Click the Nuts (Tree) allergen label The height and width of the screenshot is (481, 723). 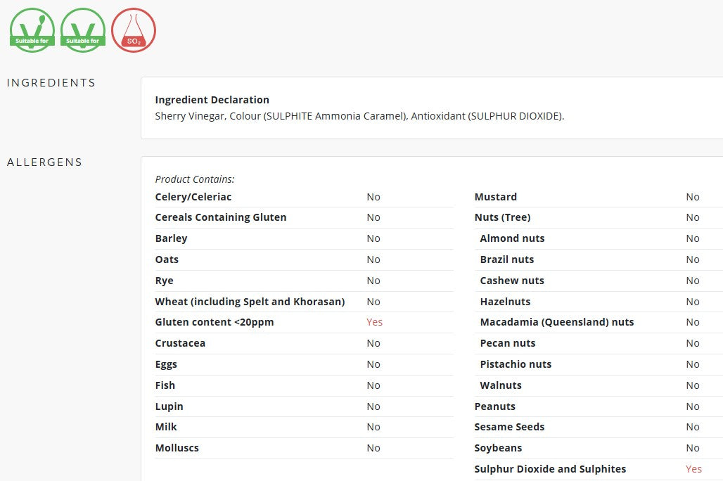coord(503,217)
